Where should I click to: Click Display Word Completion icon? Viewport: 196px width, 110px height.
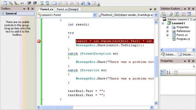[x=22, y=3]
